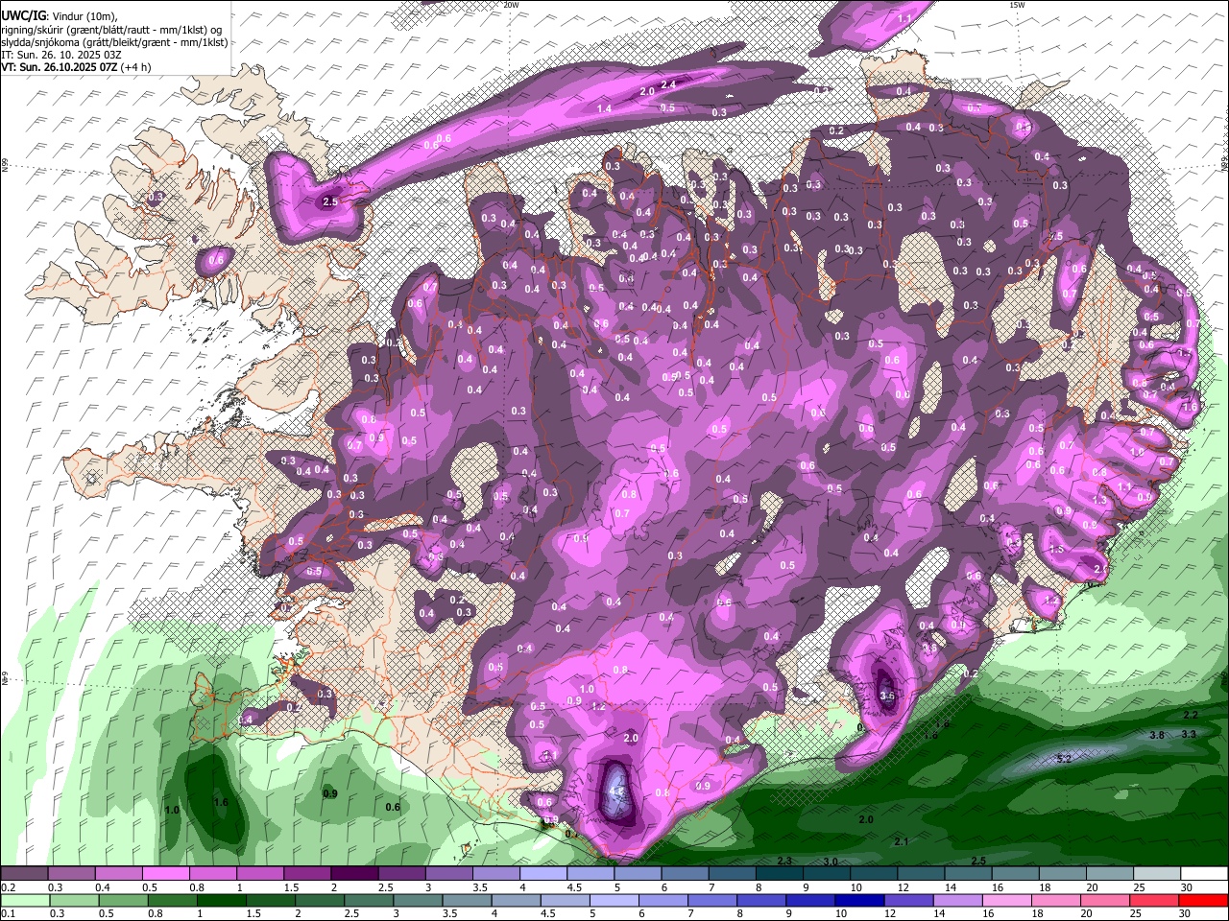Click the '20W' longitude label
This screenshot has width=1229, height=921.
pyautogui.click(x=511, y=5)
